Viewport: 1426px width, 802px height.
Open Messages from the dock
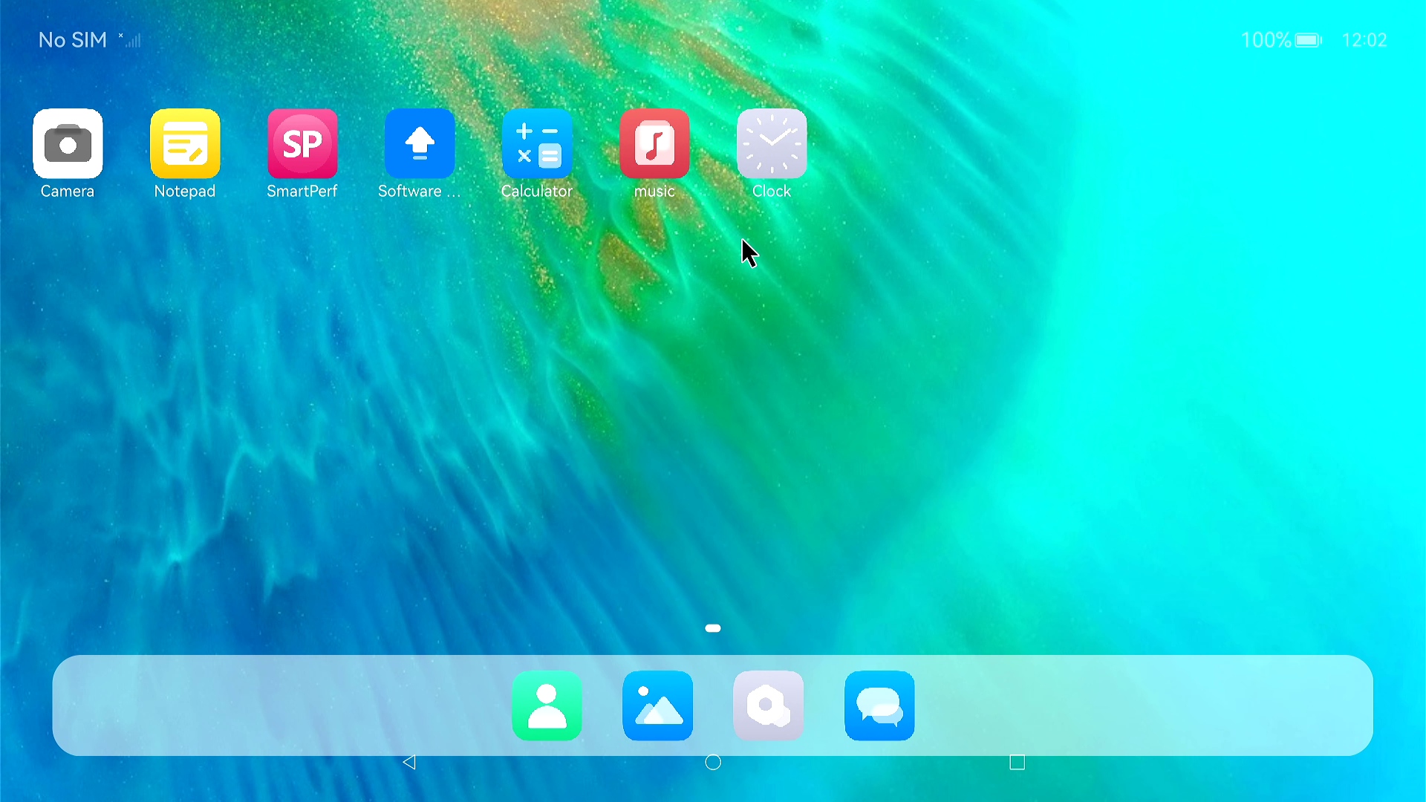click(879, 705)
